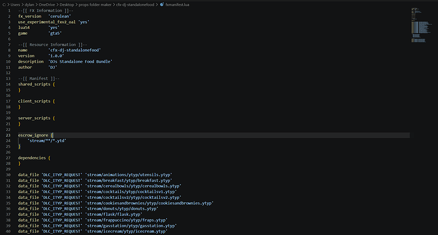Viewport: 438px width, 235px height.
Task: Select the cfx-dj-standalonefood breadcrumb folder
Action: pyautogui.click(x=135, y=4)
